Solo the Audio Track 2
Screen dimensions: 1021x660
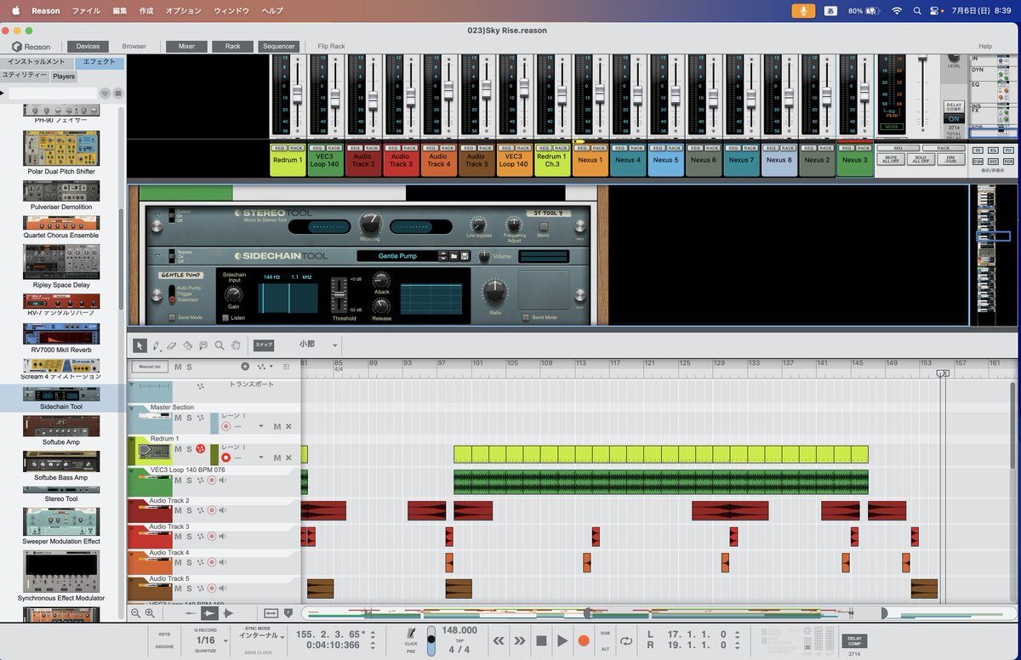click(189, 510)
